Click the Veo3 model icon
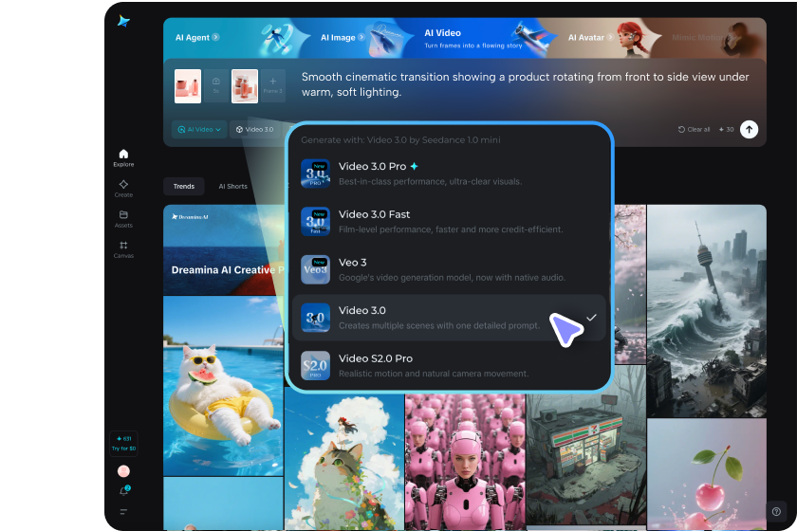The width and height of the screenshot is (797, 531). tap(315, 269)
